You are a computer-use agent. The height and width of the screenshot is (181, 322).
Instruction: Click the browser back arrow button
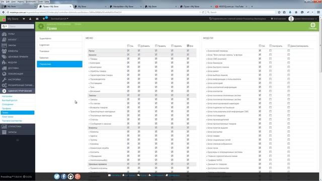[4, 12]
